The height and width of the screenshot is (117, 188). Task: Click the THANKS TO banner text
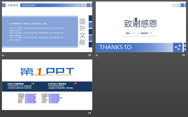point(115,47)
